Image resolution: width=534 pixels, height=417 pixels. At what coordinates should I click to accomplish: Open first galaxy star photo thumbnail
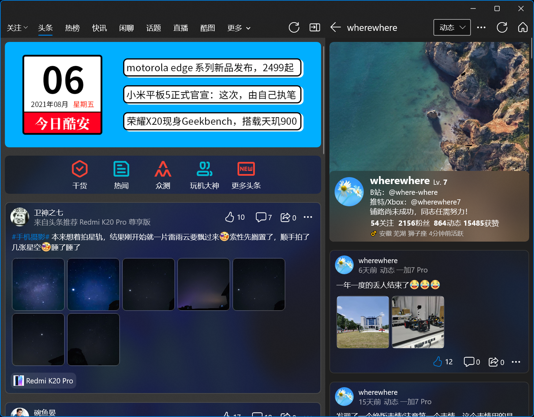(38, 284)
